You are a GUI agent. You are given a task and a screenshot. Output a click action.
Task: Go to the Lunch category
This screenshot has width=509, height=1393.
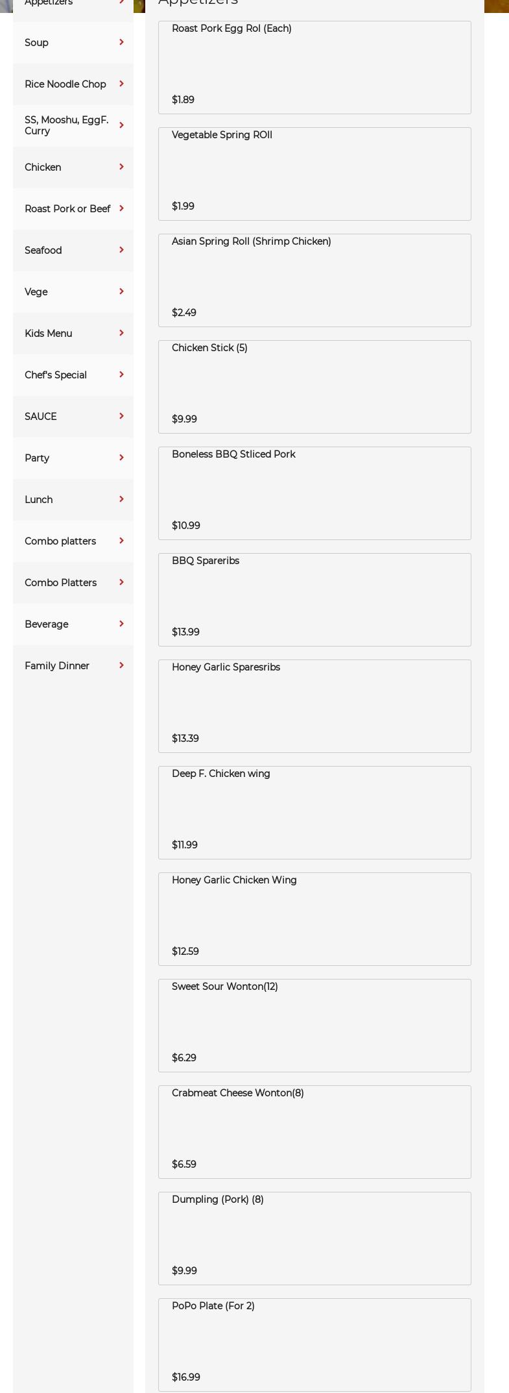click(39, 500)
